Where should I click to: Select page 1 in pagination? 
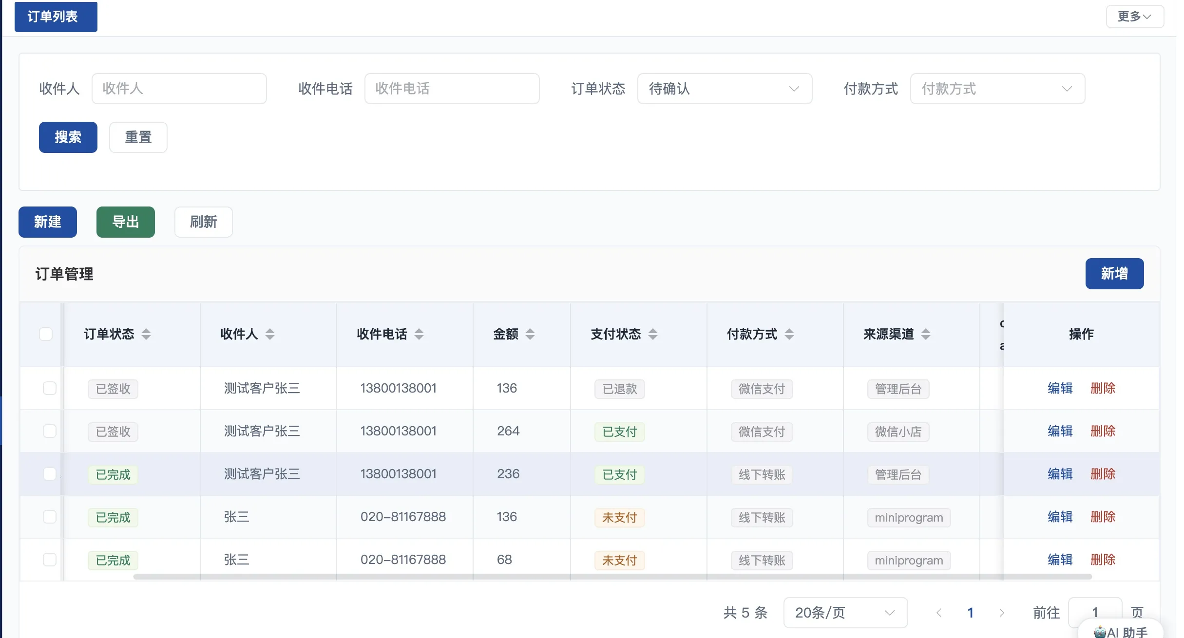coord(971,613)
